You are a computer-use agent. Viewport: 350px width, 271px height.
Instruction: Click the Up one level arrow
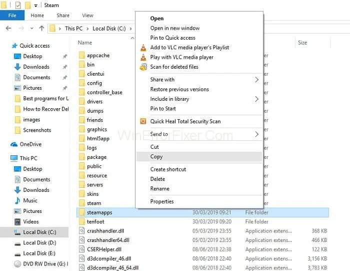(41, 28)
